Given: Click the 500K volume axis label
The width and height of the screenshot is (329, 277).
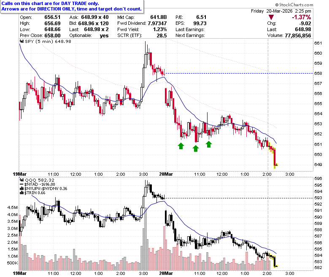Looking at the screenshot, I should point(12,263).
